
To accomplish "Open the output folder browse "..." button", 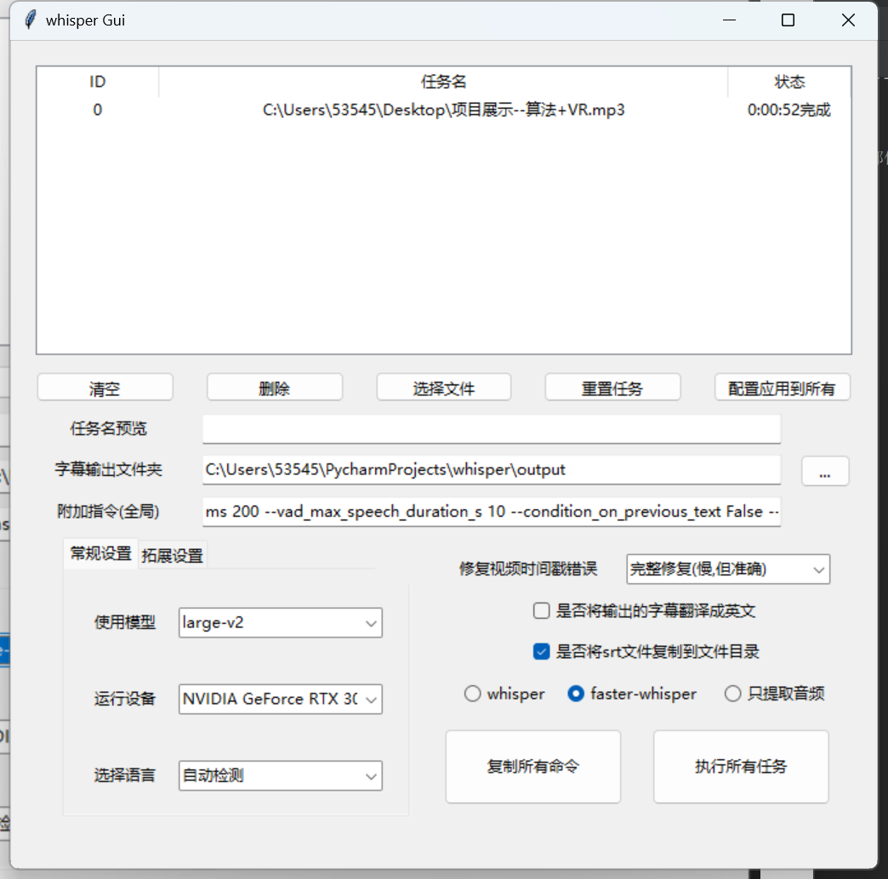I will tap(825, 470).
